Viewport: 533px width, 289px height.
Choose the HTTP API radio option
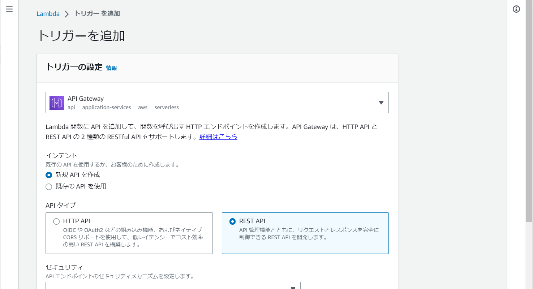[56, 221]
